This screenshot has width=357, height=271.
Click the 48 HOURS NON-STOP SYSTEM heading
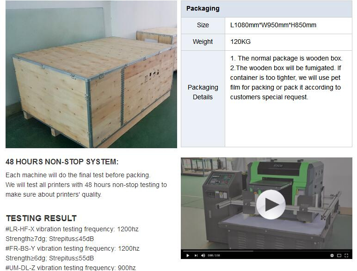(62, 162)
